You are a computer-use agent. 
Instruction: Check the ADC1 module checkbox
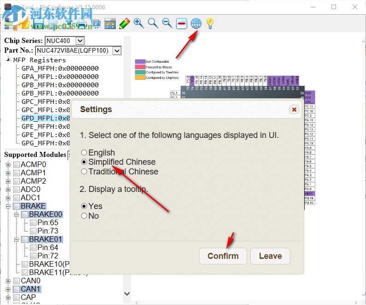(x=17, y=198)
